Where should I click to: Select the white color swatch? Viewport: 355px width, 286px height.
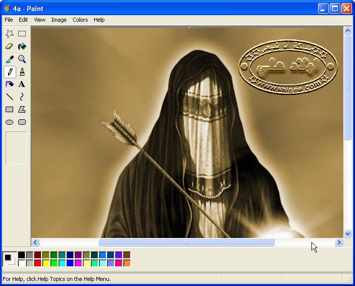(x=21, y=263)
